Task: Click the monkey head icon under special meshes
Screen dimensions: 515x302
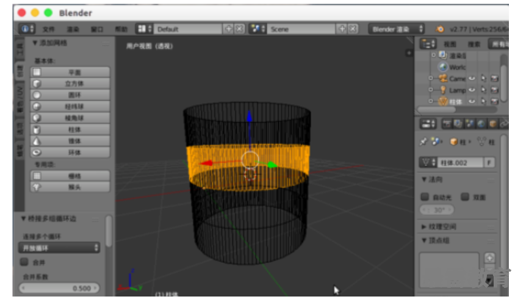Action: 37,187
